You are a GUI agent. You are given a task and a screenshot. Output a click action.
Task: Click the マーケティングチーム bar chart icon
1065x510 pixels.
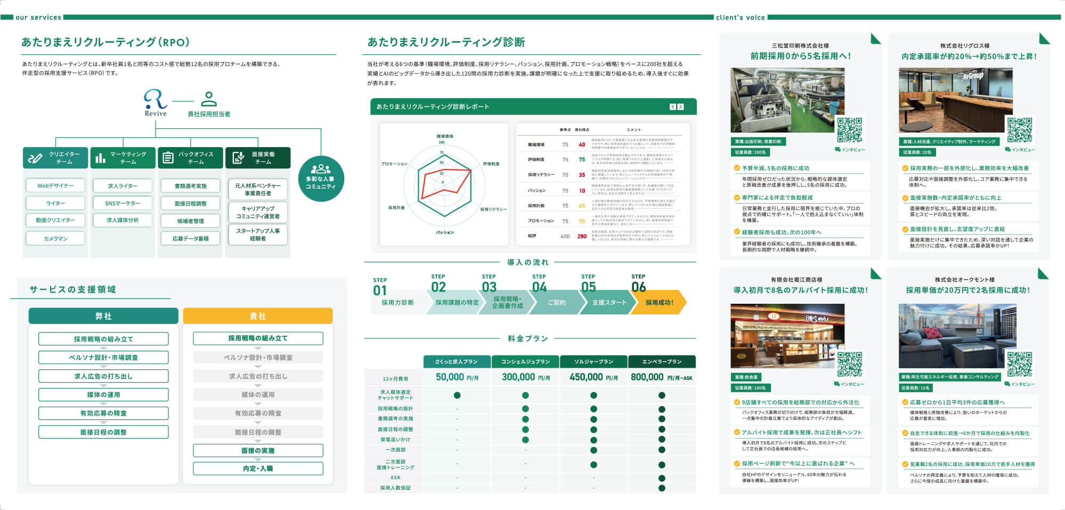click(100, 158)
